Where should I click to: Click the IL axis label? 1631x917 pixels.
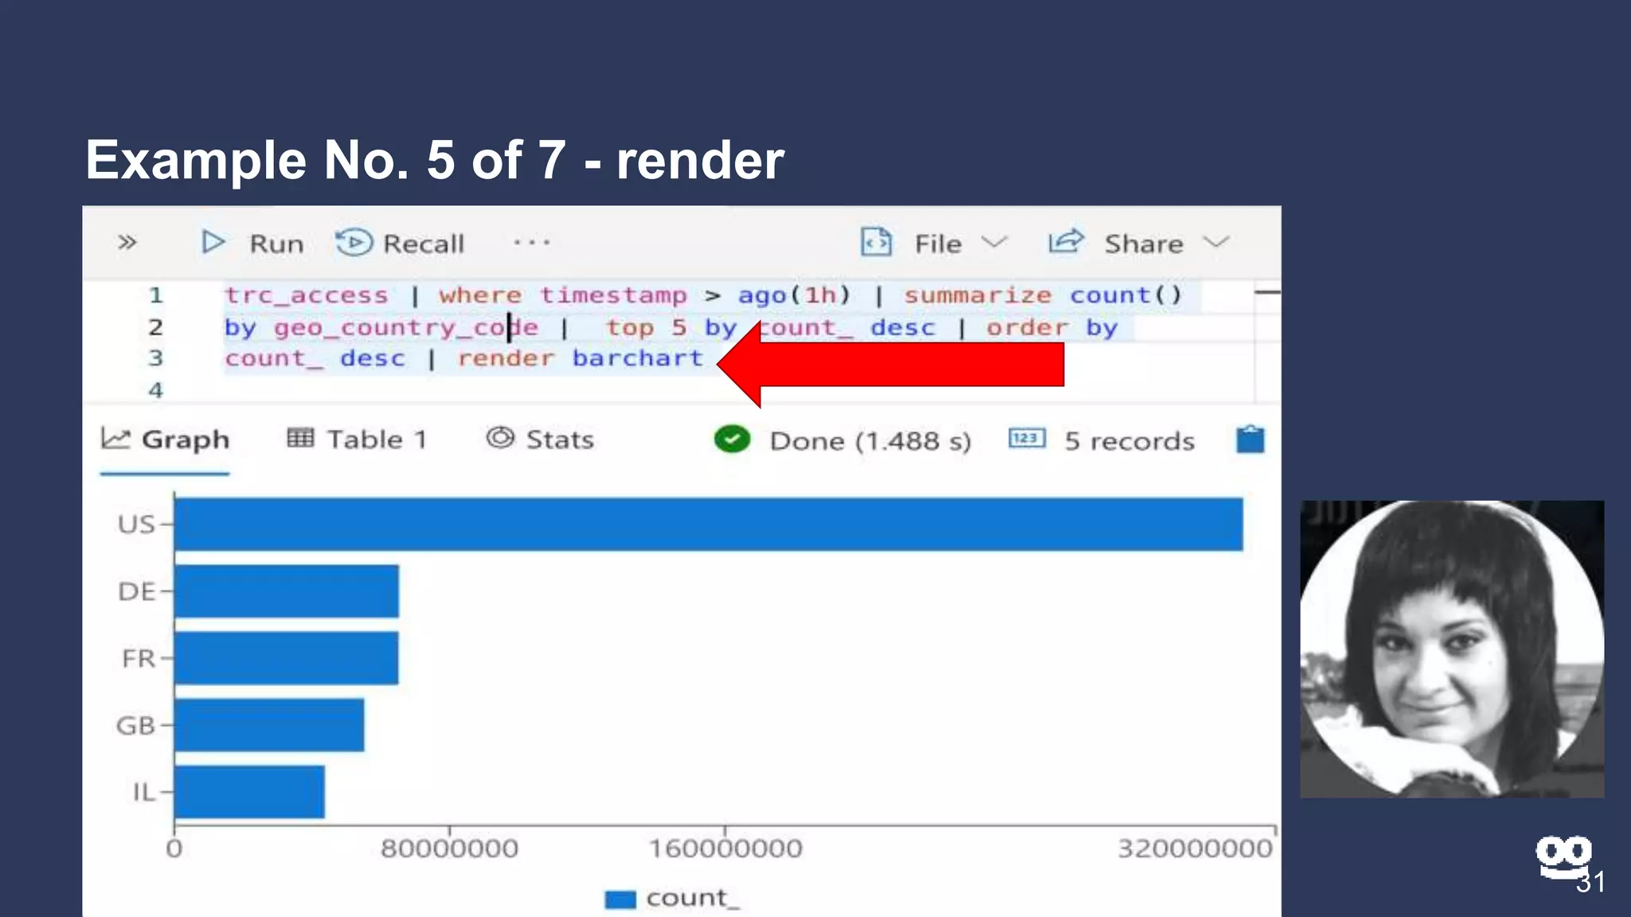[x=144, y=792]
